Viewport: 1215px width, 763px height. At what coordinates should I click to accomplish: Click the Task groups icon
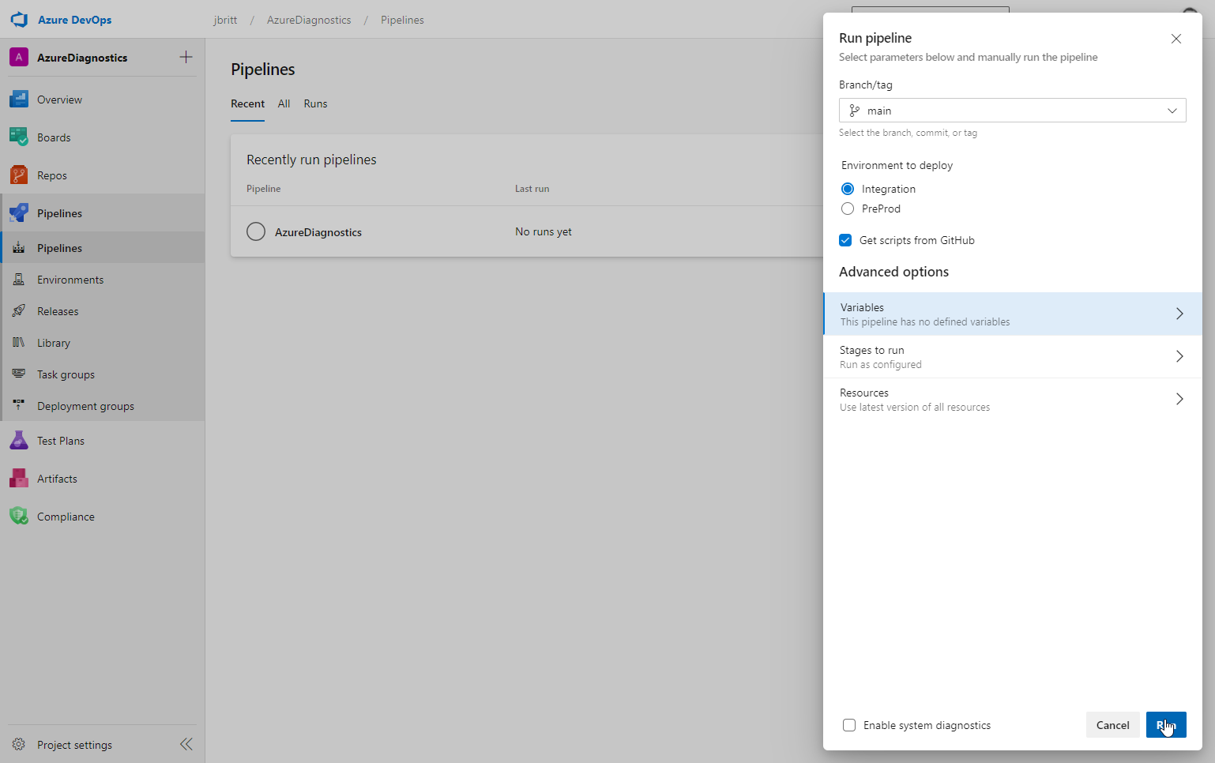coord(19,374)
